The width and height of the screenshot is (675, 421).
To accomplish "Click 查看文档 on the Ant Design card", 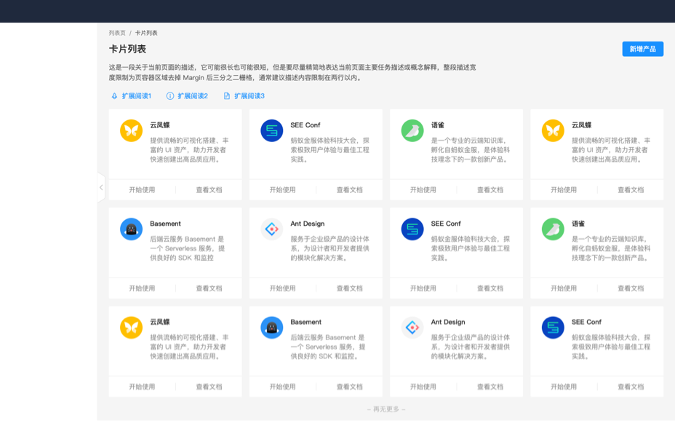I will [x=351, y=288].
